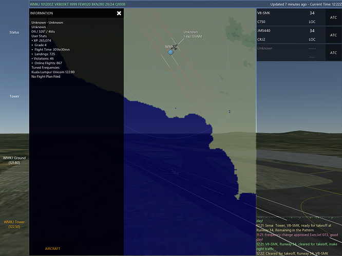
Task: Click the 'V8-SMK, ready for takeoff' message
Action: tap(294, 228)
